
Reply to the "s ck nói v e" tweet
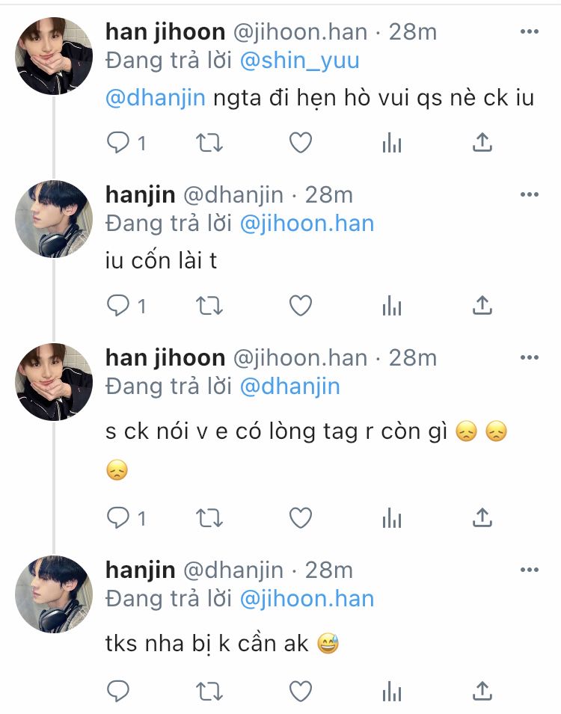[x=118, y=517]
